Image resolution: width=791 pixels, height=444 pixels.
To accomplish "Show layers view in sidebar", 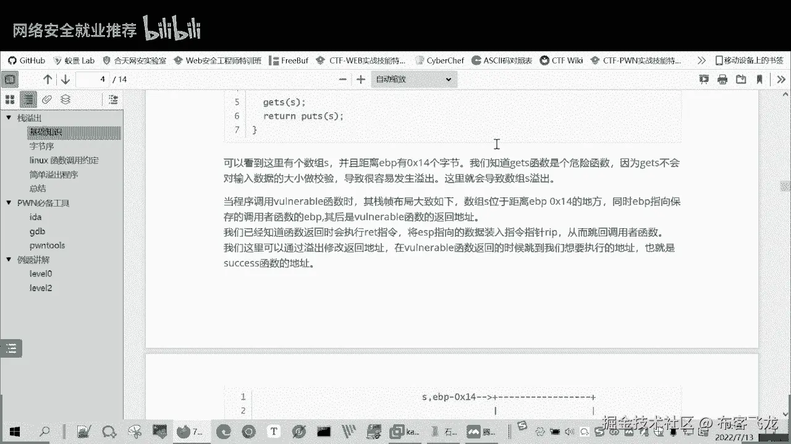I will click(x=66, y=99).
